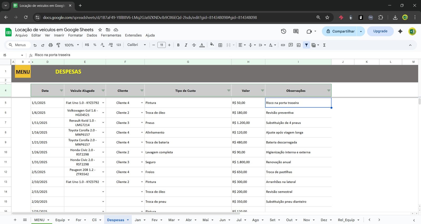
Task: Open the Extensões menu
Action: pyautogui.click(x=133, y=35)
